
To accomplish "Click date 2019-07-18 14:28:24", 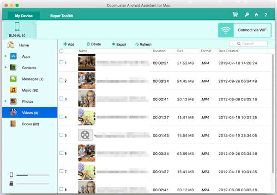I will coord(238,63).
